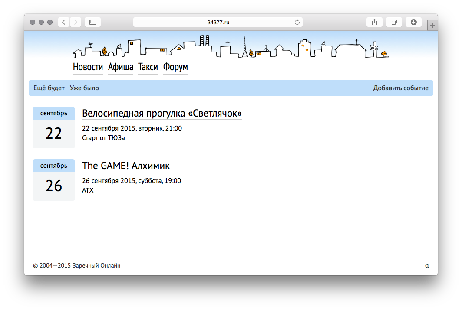Image resolution: width=462 pixels, height=310 pixels.
Task: Open the Афиша section
Action: [121, 67]
